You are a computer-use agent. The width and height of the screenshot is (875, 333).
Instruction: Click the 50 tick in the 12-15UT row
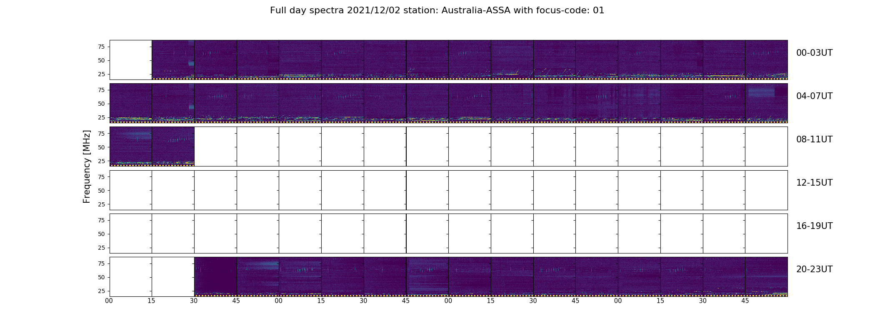pos(101,191)
